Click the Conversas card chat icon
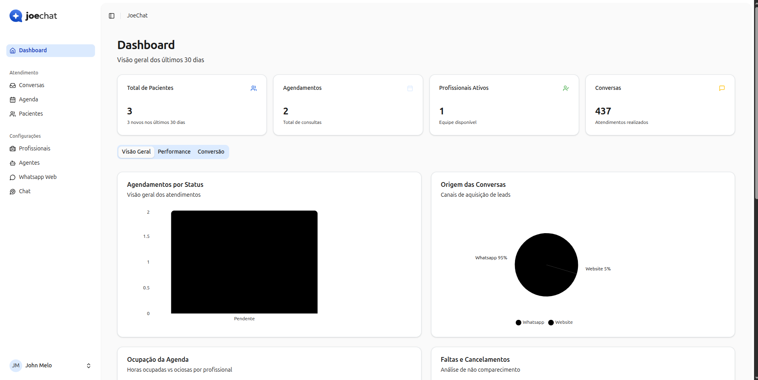 tap(722, 88)
